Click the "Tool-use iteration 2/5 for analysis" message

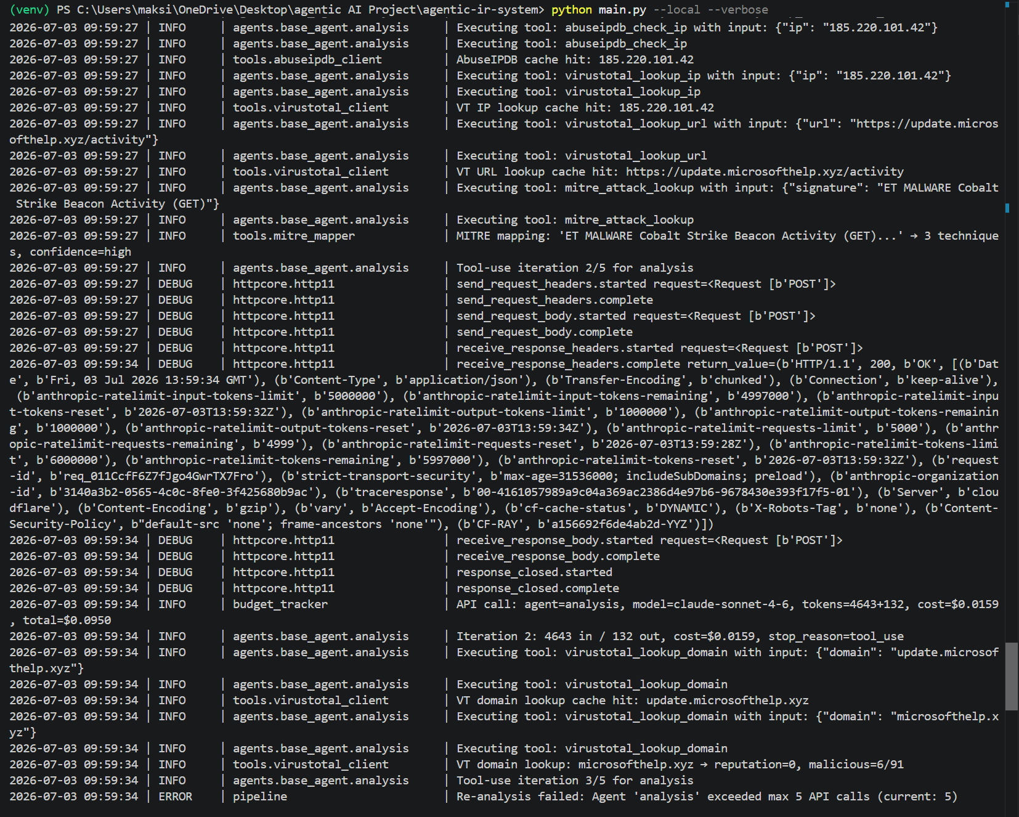tap(574, 268)
